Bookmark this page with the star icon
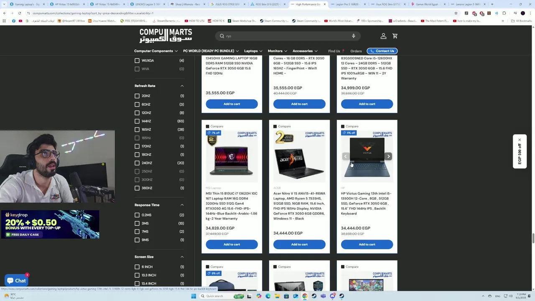 456,13
